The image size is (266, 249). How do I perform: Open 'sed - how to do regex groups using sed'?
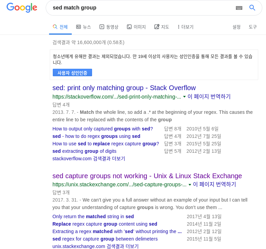(96, 136)
